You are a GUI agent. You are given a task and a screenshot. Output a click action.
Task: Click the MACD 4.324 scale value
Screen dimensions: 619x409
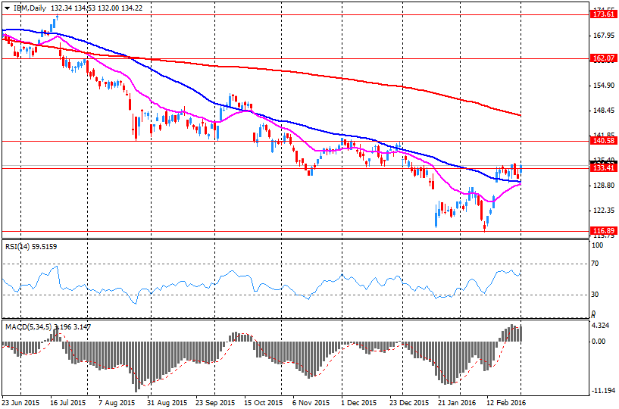602,326
